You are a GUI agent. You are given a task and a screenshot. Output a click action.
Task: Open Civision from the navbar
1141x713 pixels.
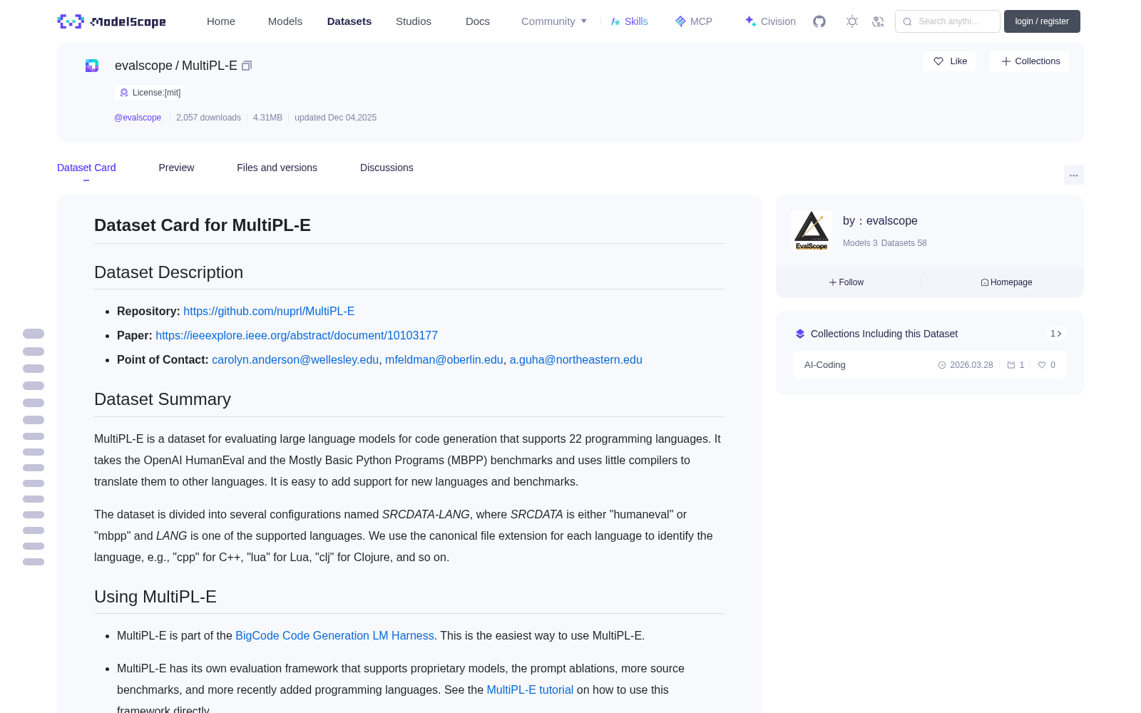[770, 21]
